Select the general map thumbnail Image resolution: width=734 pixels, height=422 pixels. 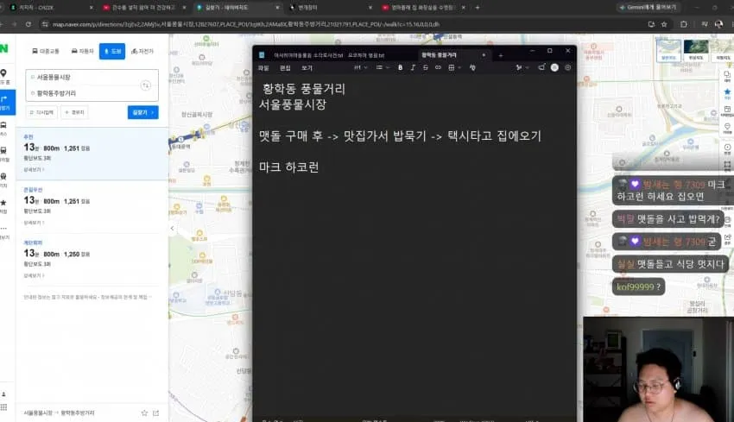pyautogui.click(x=668, y=51)
